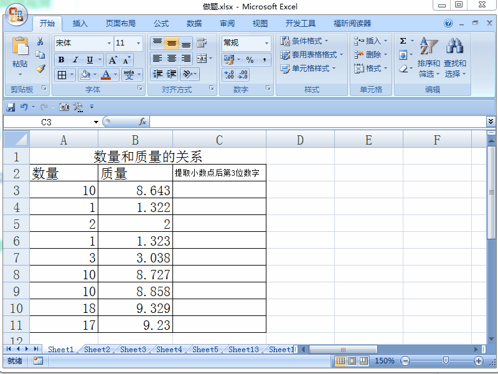Click Zoom In on the zoom slider
Viewport: 498px width, 374px height.
pos(478,360)
